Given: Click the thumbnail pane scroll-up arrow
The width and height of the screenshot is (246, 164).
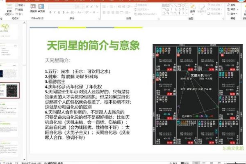Looking at the screenshot, I should tap(24, 23).
